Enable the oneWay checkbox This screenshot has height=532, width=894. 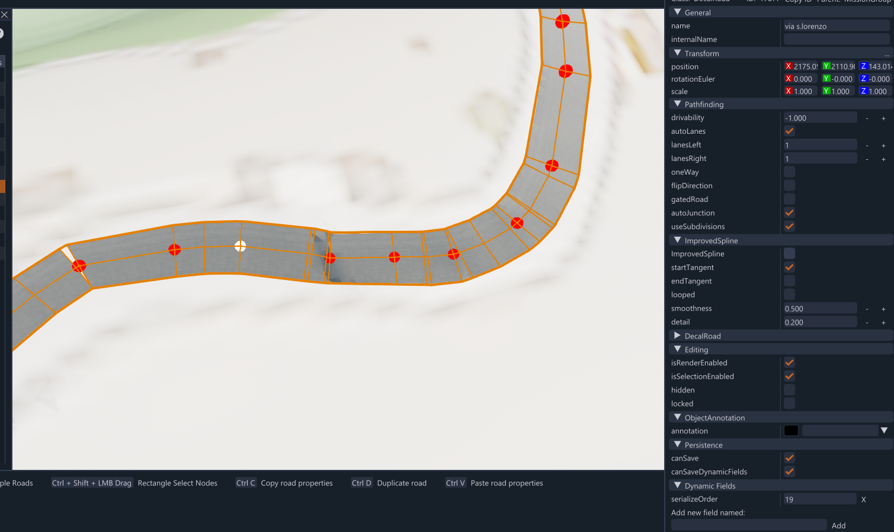click(790, 172)
